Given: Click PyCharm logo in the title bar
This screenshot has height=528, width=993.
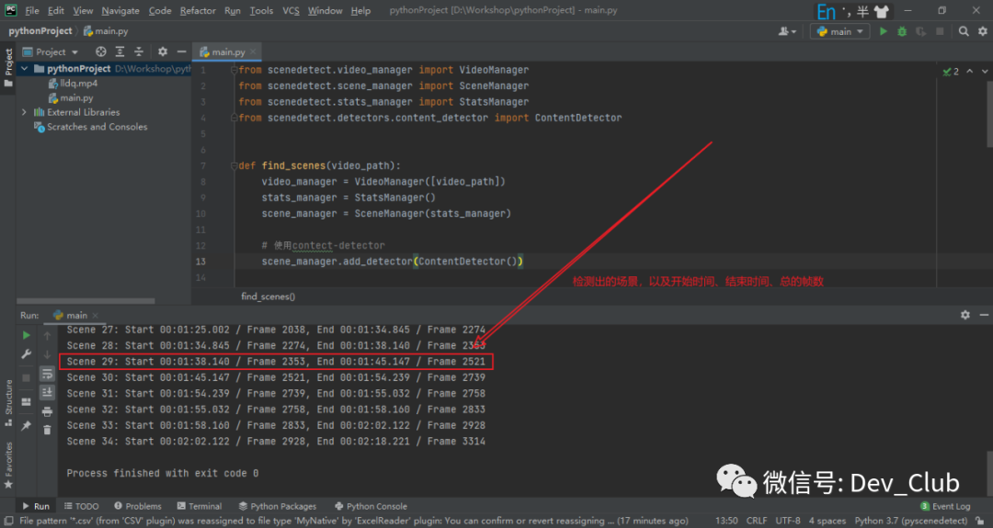Looking at the screenshot, I should (x=11, y=10).
